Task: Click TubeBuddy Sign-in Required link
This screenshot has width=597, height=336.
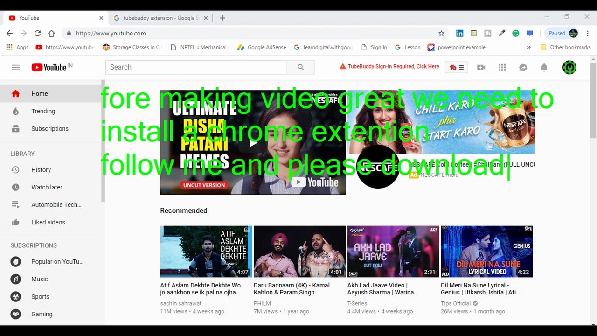Action: click(389, 67)
